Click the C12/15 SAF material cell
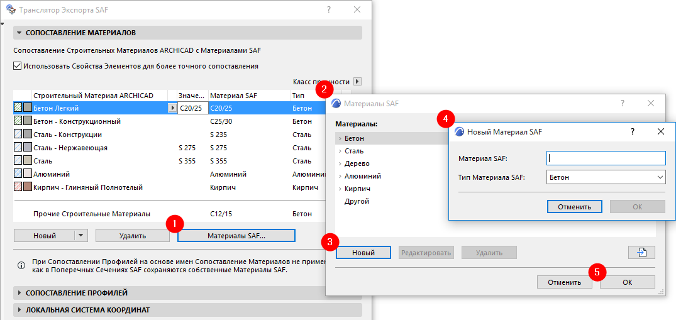676x320 pixels. coord(221,214)
